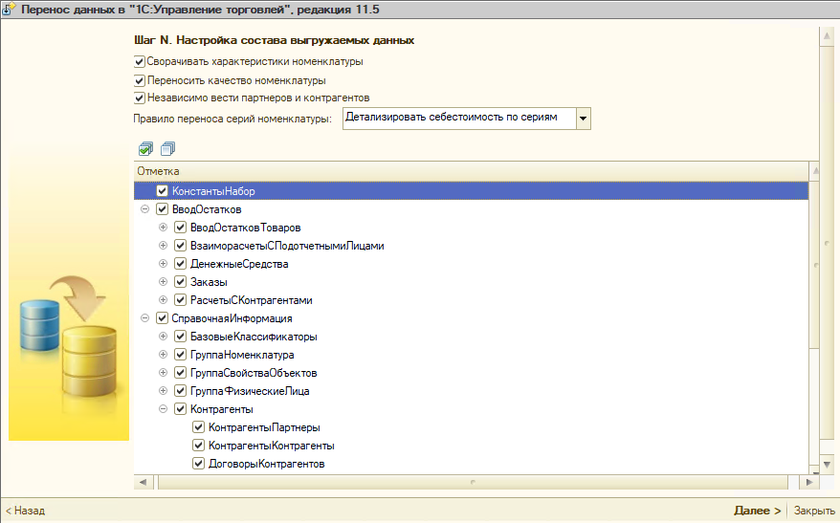Click the window title bar application icon
Screen dimensions: 840x523
[x=9, y=10]
